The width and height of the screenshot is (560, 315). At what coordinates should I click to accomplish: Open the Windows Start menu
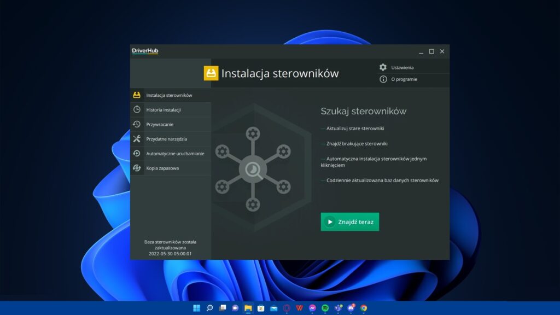coord(196,308)
